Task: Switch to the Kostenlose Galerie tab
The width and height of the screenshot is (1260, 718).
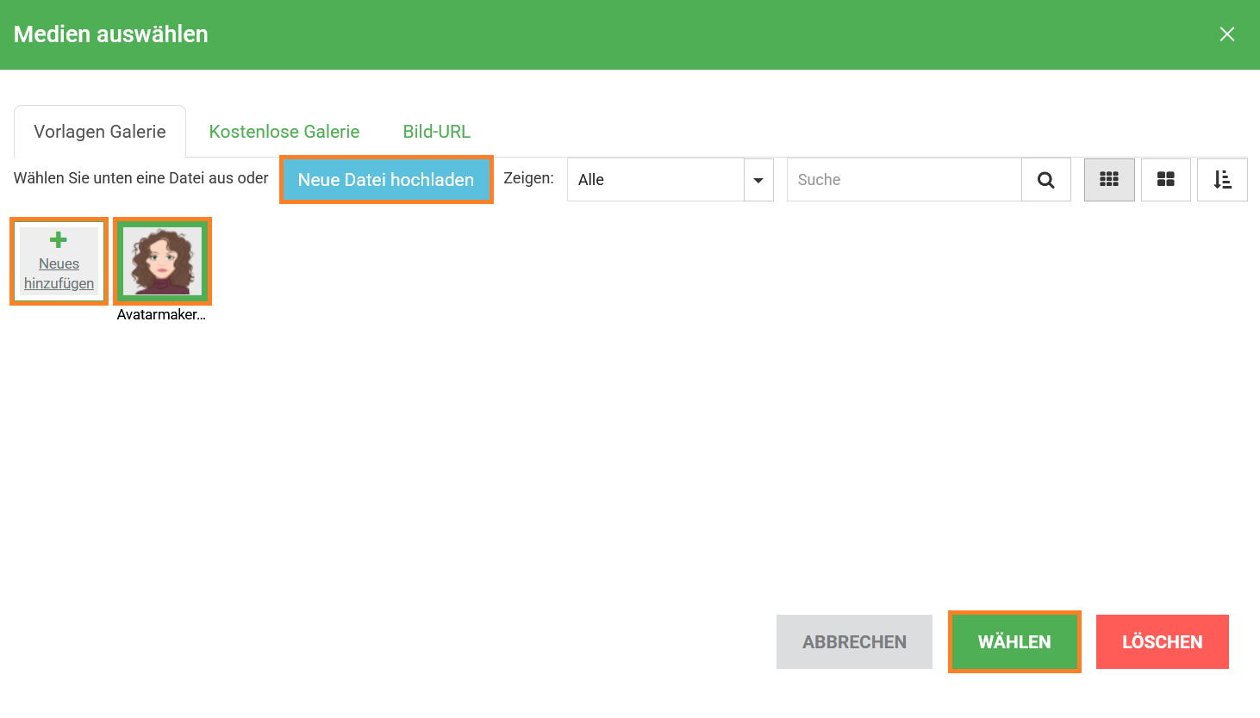Action: click(x=284, y=132)
